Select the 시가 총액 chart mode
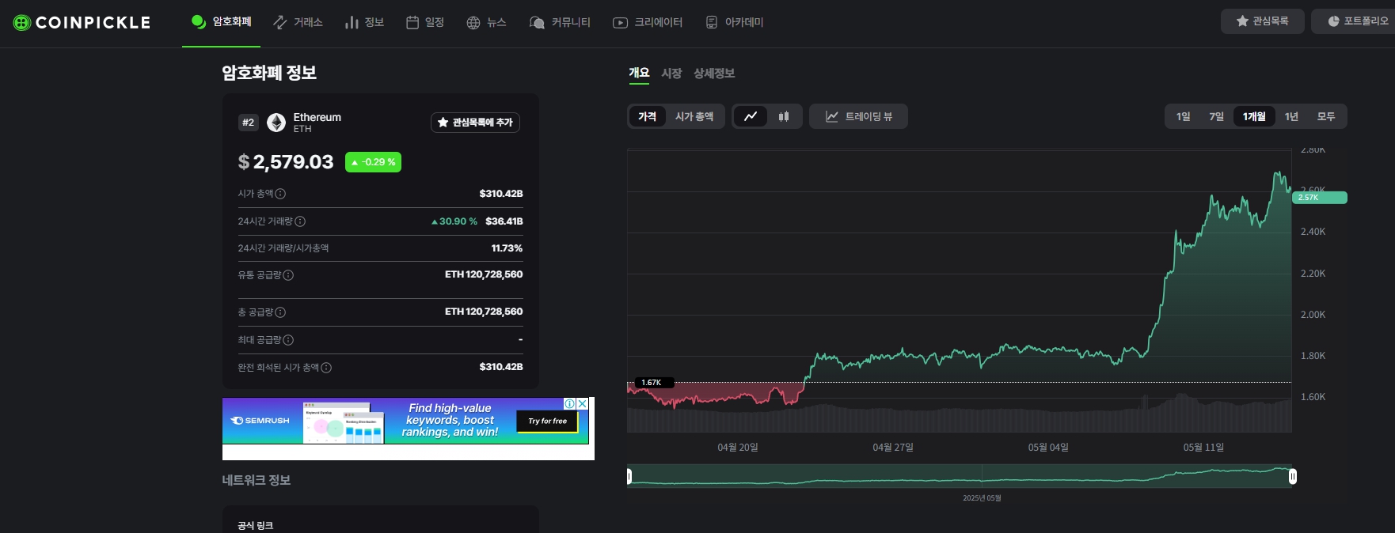The image size is (1395, 533). (x=694, y=116)
